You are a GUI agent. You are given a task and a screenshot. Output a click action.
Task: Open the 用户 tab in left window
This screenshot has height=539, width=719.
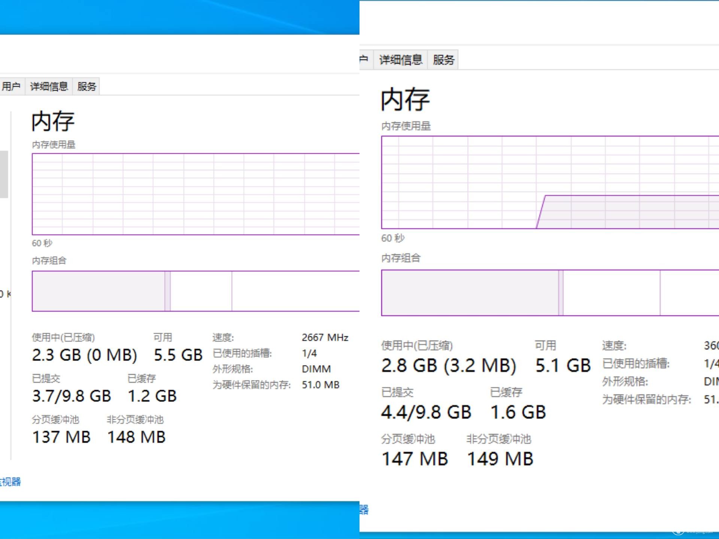[x=11, y=87]
